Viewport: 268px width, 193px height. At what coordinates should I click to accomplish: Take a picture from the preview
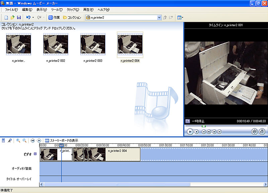[262, 132]
